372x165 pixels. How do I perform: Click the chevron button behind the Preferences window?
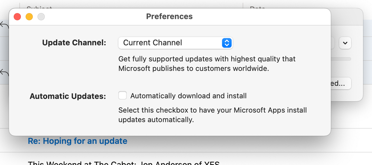tap(345, 43)
